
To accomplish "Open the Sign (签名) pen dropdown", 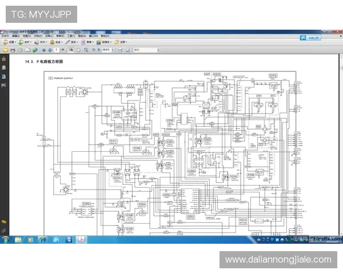I will pos(71,42).
